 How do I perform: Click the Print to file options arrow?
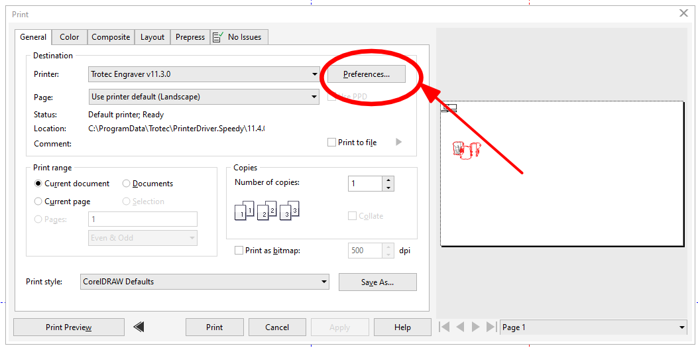[398, 142]
